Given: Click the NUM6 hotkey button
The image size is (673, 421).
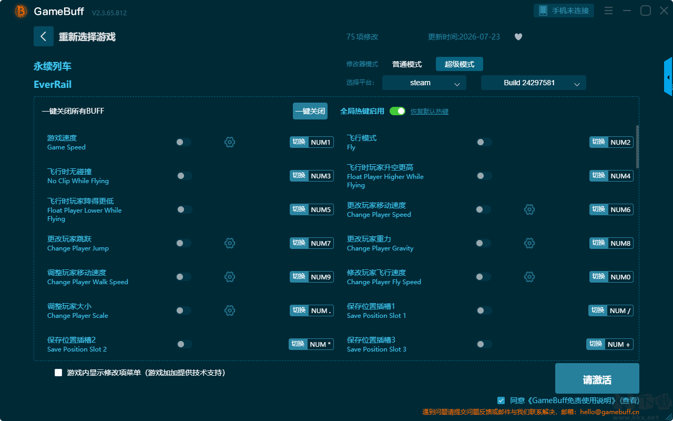Looking at the screenshot, I should click(611, 209).
